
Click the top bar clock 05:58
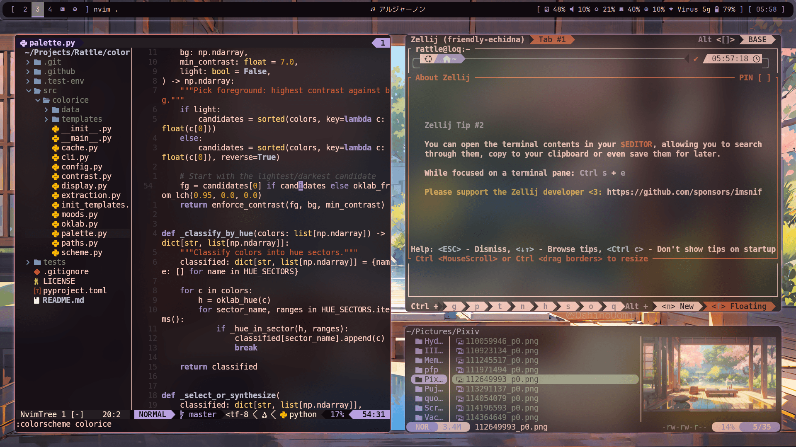(x=767, y=9)
